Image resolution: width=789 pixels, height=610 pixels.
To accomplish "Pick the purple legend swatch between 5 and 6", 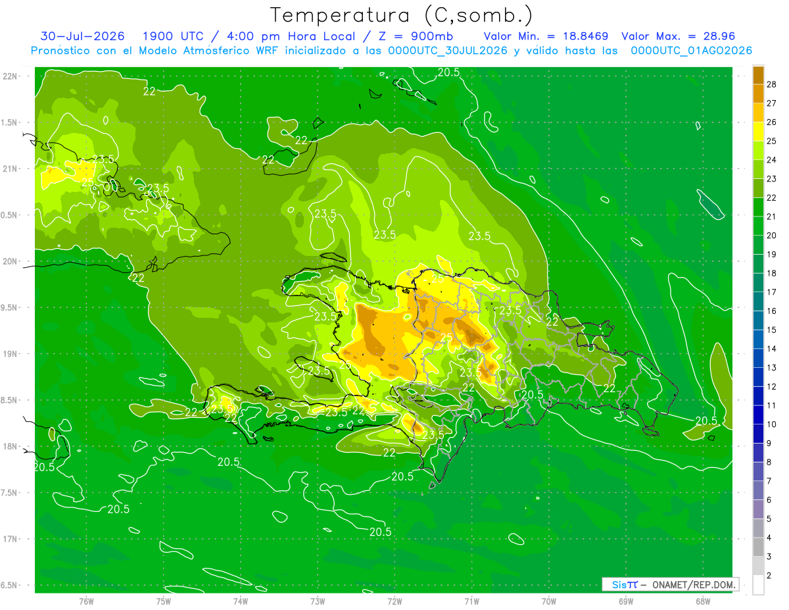I will [x=758, y=509].
